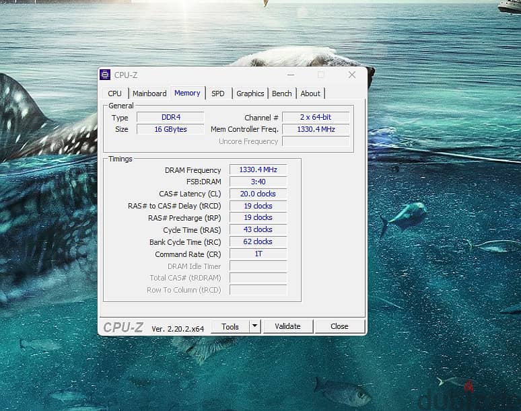Click the FSB:DRAM label
Image resolution: width=521 pixels, height=411 pixels.
pos(204,182)
